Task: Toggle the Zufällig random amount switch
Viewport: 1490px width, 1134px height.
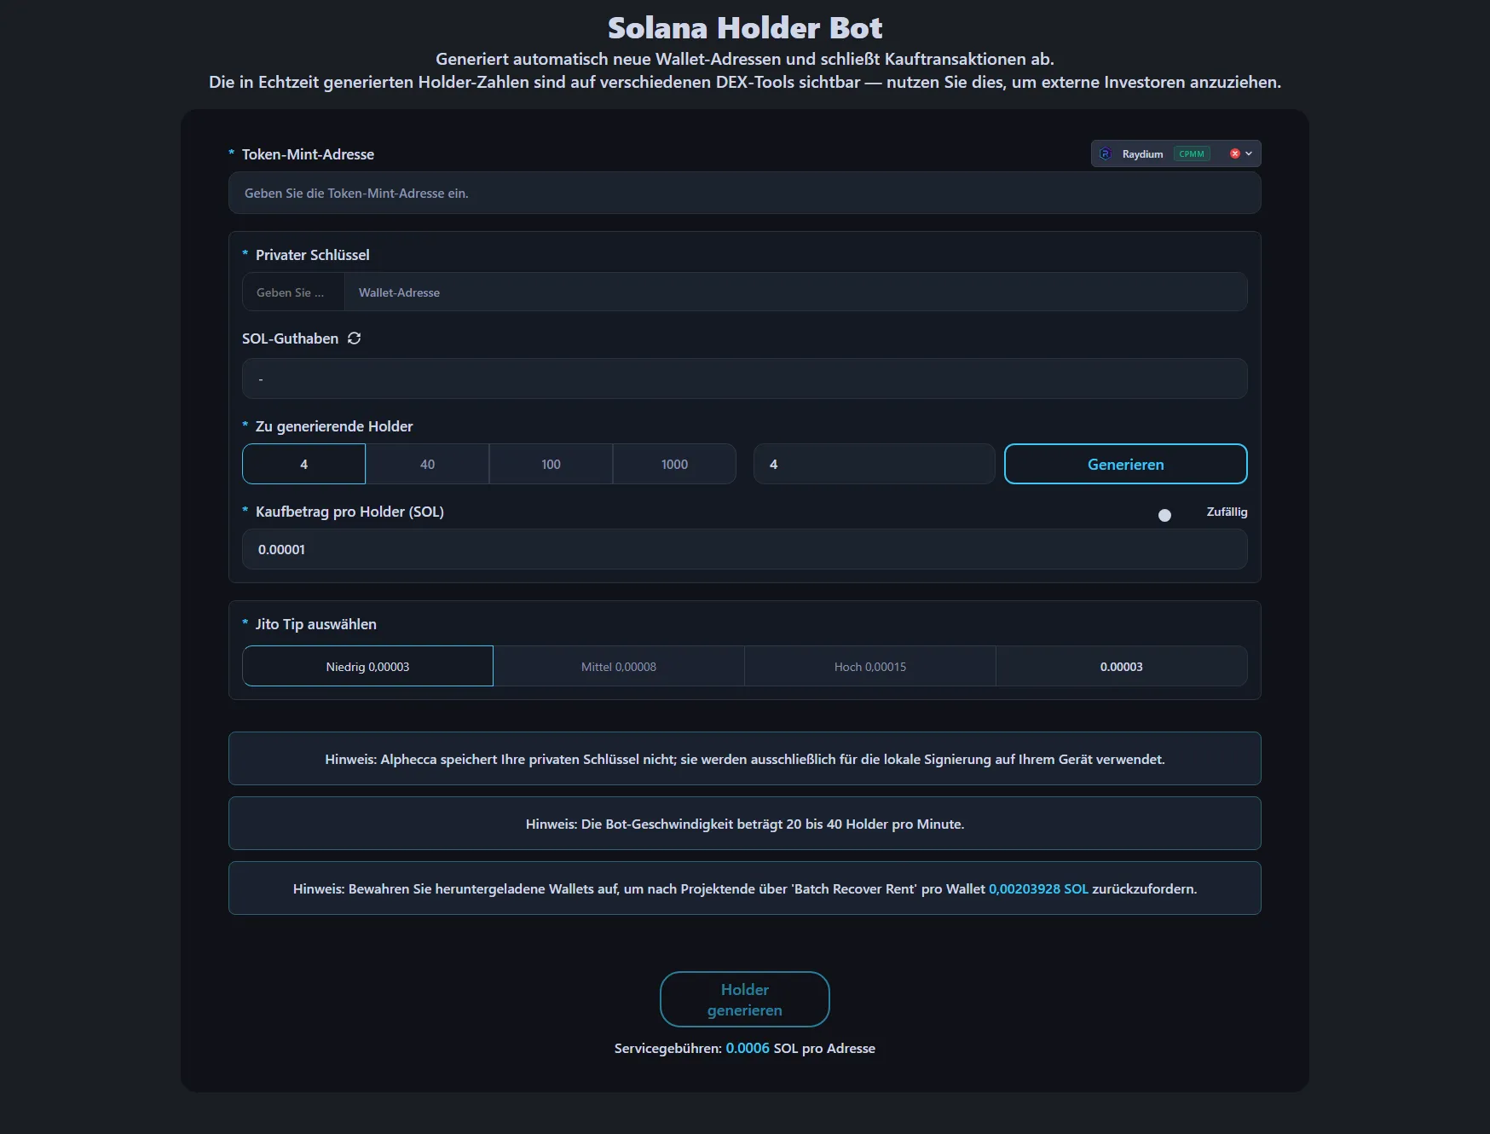Action: tap(1171, 515)
